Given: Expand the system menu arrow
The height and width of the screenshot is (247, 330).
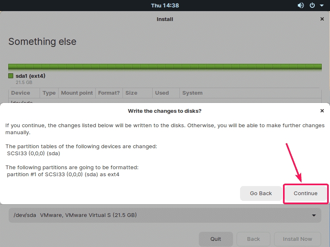Looking at the screenshot, I should [x=322, y=6].
